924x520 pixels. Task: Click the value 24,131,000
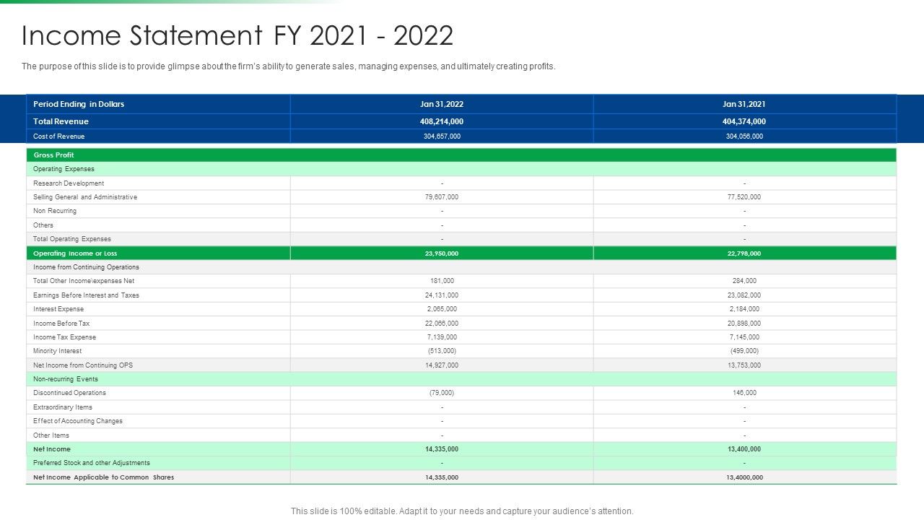pos(442,295)
